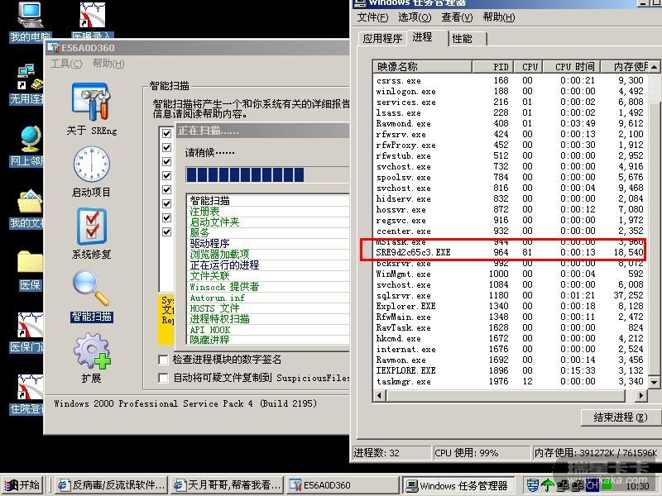Switch to 性能 tab

(x=466, y=38)
